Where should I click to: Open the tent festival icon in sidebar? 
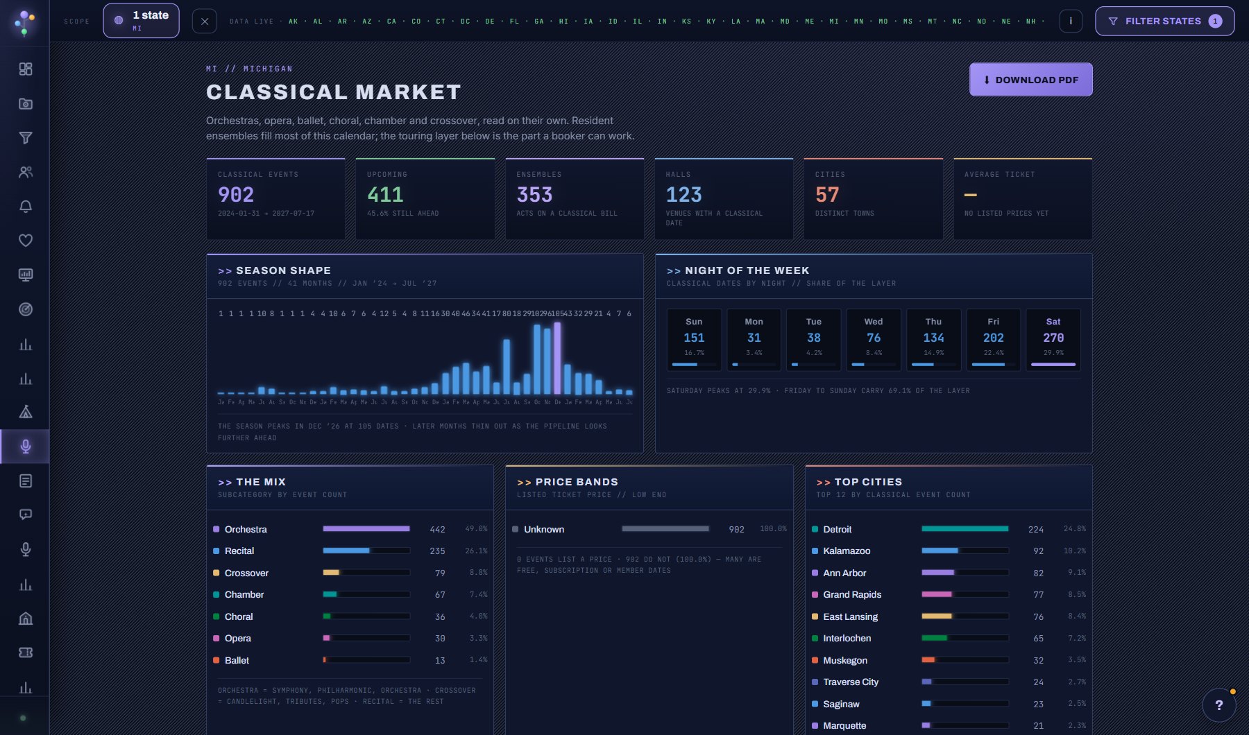point(26,412)
